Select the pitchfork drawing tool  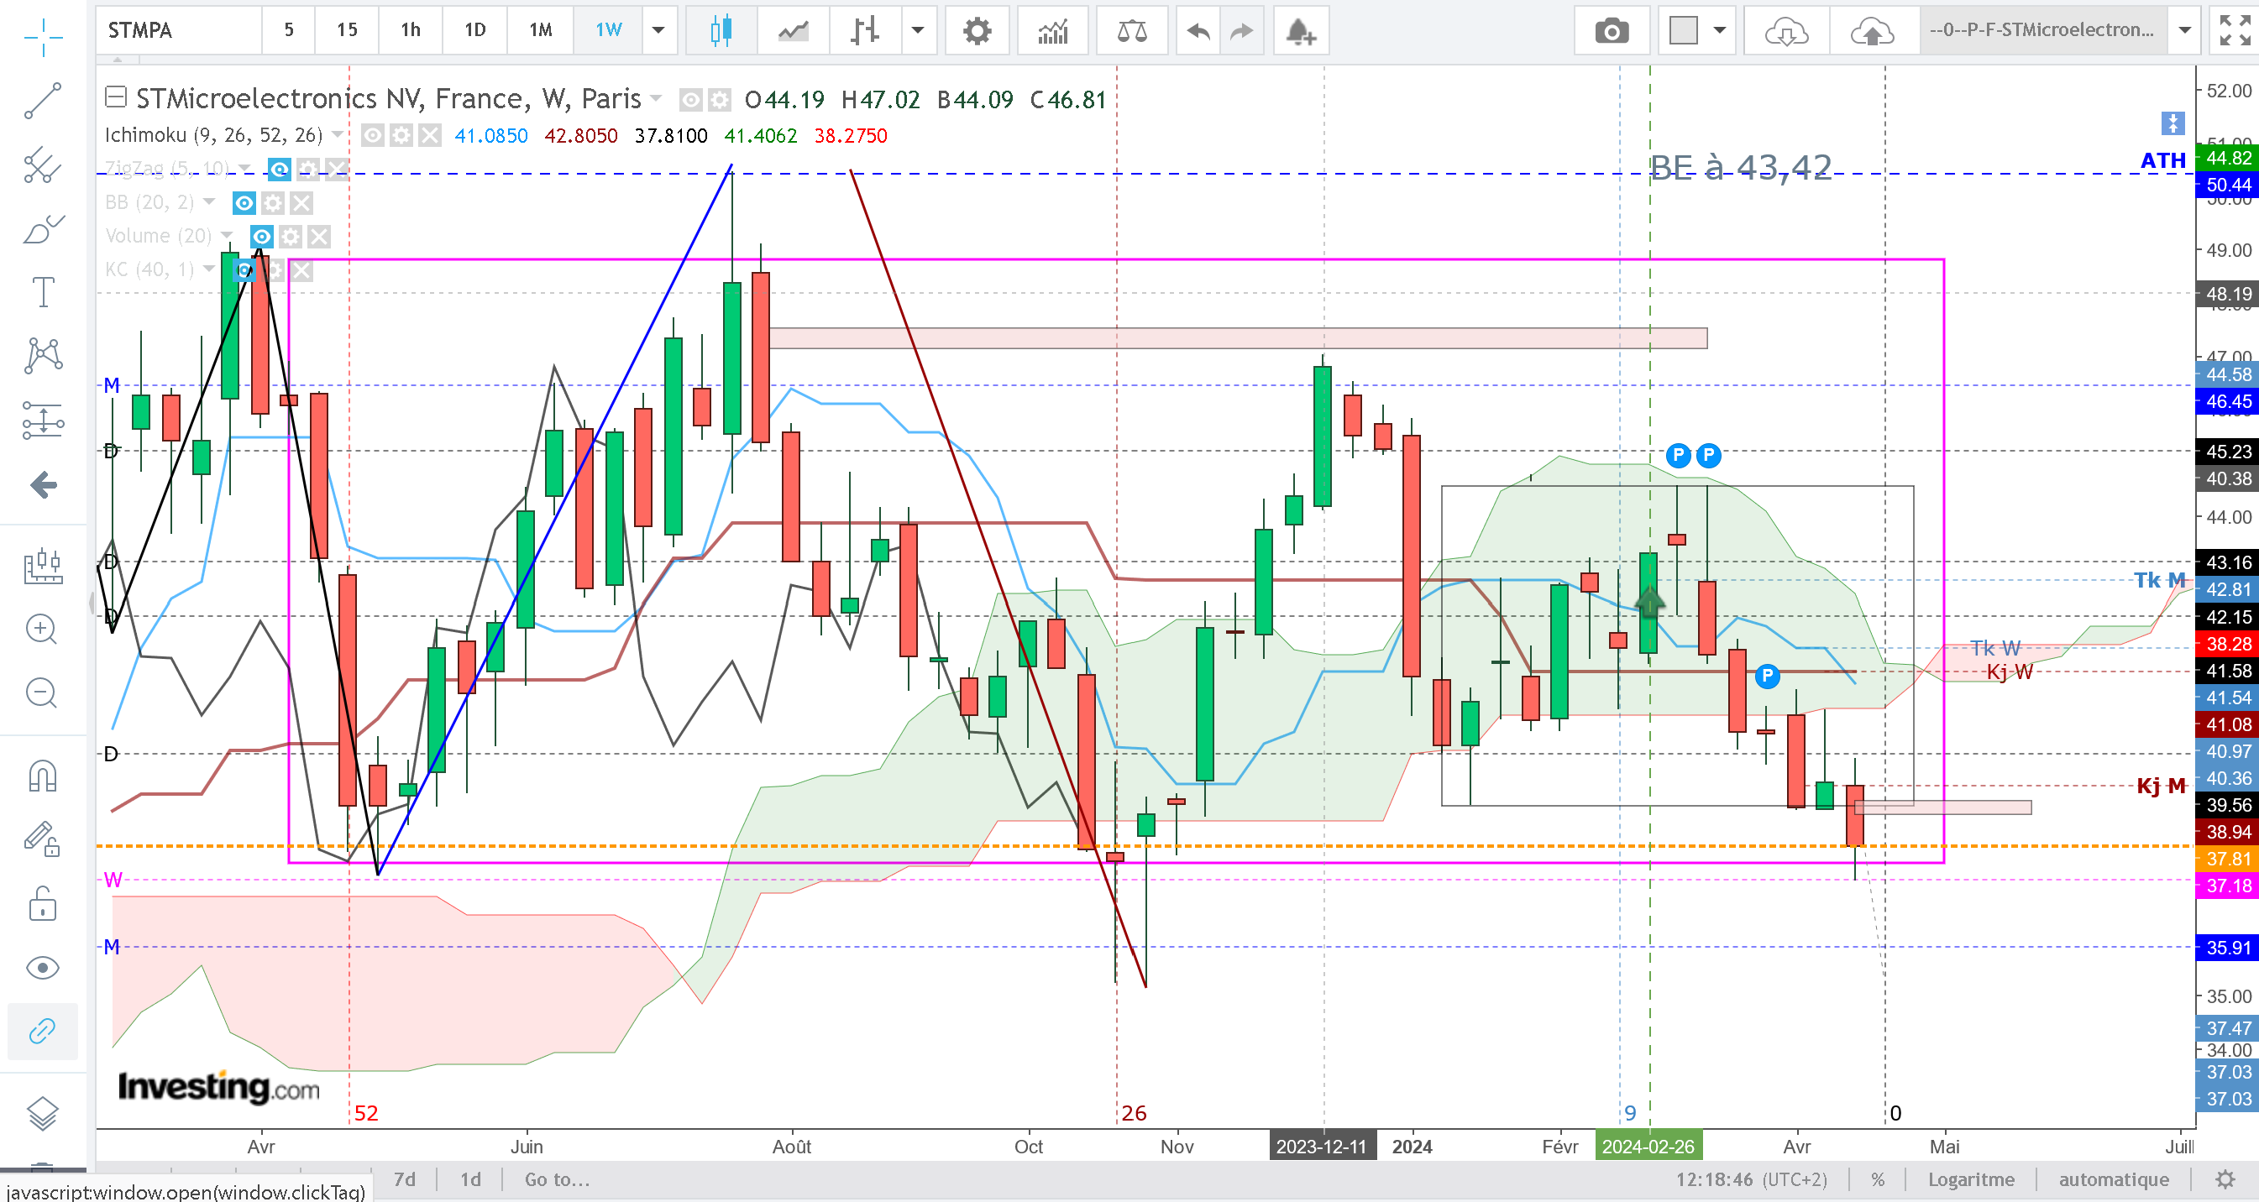[x=43, y=165]
